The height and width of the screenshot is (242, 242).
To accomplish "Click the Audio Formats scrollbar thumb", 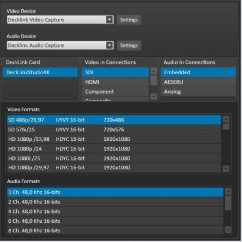I will tap(228, 203).
